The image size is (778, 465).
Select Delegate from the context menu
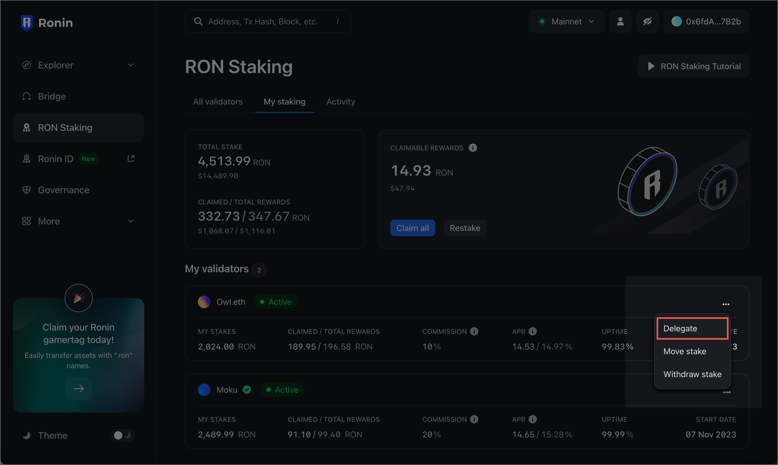(x=692, y=328)
